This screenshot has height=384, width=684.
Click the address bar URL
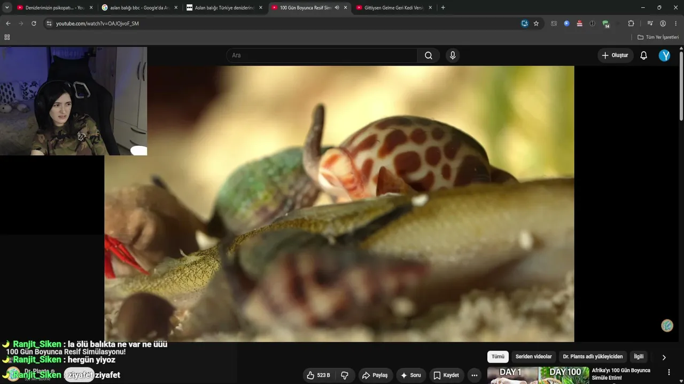point(97,23)
